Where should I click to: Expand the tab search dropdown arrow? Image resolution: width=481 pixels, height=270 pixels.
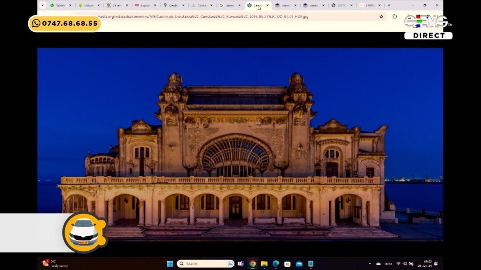pyautogui.click(x=43, y=6)
